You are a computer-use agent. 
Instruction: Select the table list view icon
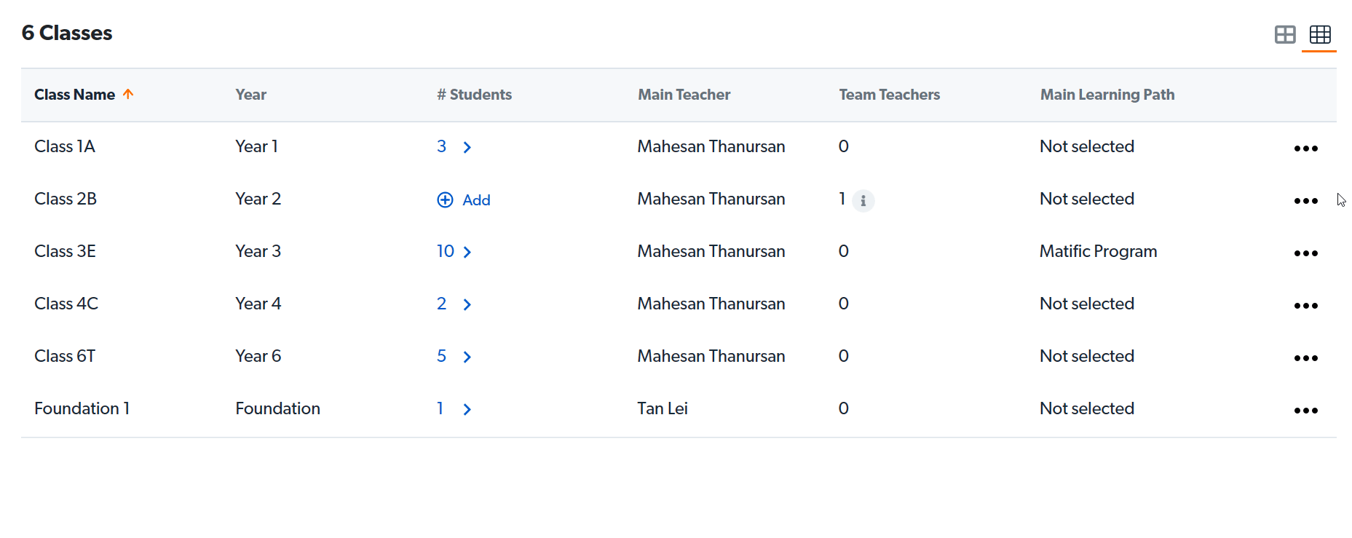pos(1320,34)
